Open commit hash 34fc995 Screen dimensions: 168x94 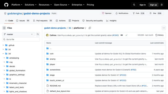pyautogui.click(x=141, y=35)
